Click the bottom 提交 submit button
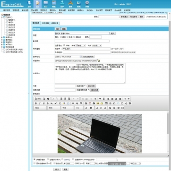 tap(57, 170)
